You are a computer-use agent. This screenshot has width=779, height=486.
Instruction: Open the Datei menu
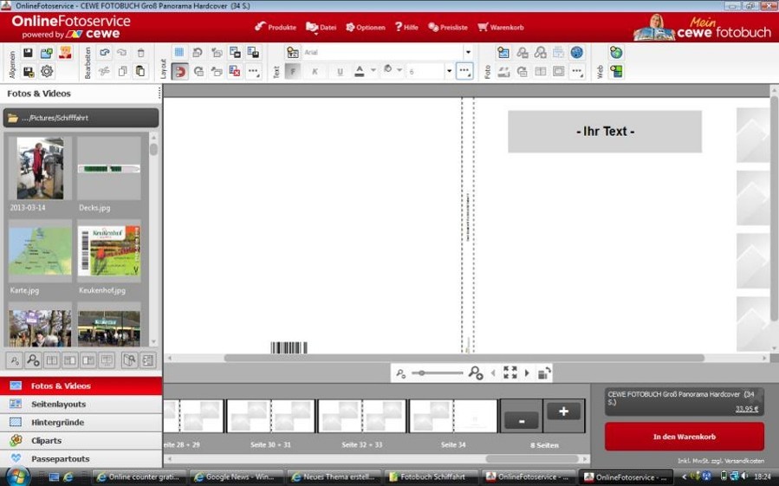(321, 28)
